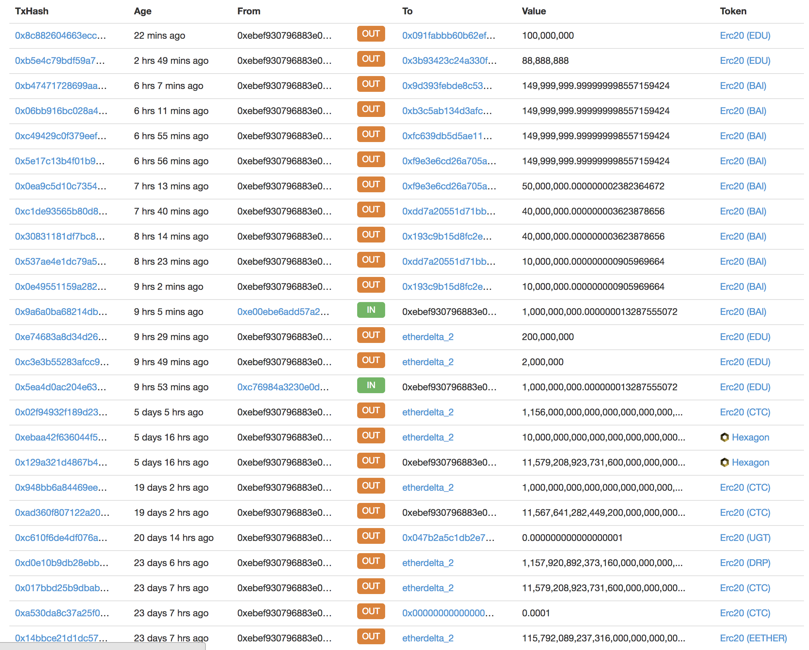The height and width of the screenshot is (650, 809).
Task: Click the OUT badge in the UGT token row
Action: (x=370, y=536)
